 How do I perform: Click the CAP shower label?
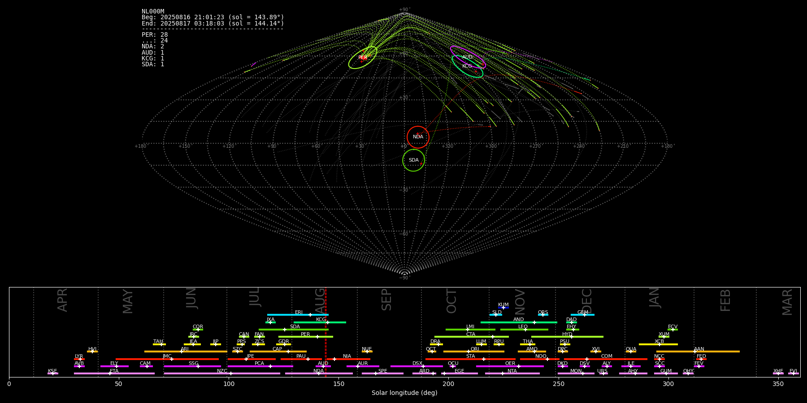(x=278, y=349)
